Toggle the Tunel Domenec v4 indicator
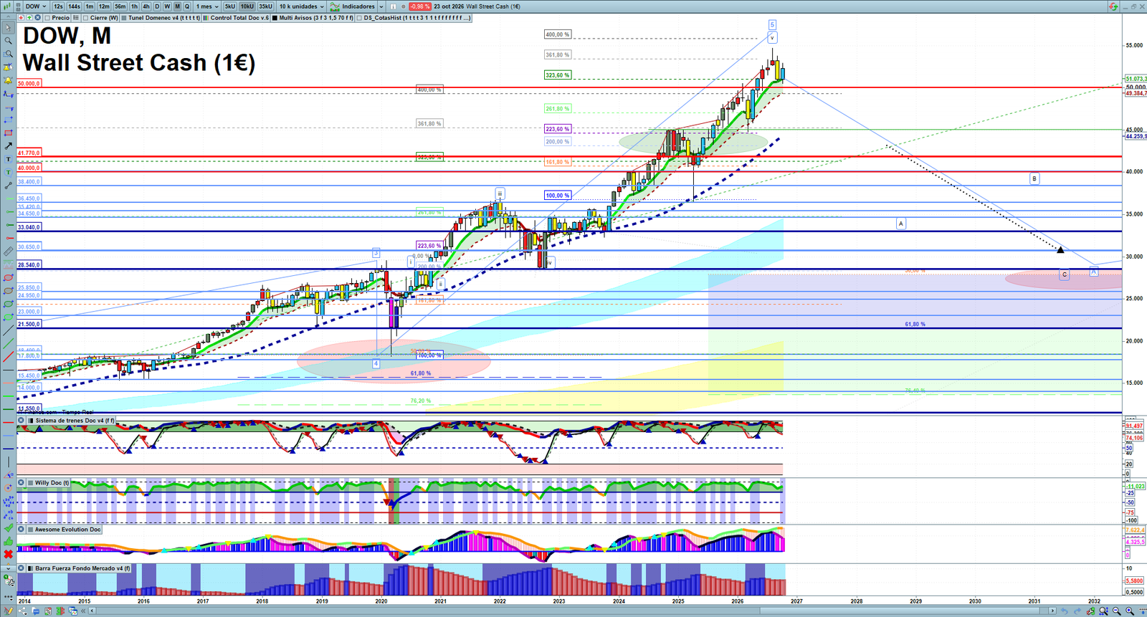1147x617 pixels. pyautogui.click(x=124, y=18)
